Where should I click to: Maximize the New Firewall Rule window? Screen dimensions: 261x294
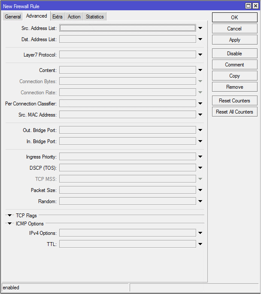(x=248, y=6)
